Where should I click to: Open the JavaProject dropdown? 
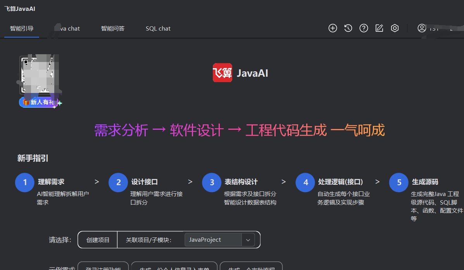[219, 240]
